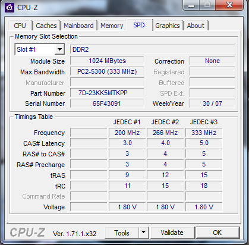
Task: Open the Tools dropdown arrow
Action: [143, 233]
